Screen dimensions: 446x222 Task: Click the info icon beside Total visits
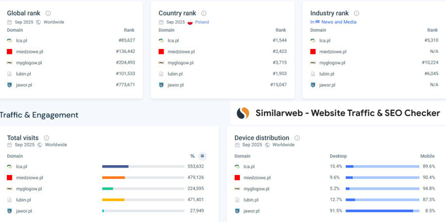click(x=47, y=138)
